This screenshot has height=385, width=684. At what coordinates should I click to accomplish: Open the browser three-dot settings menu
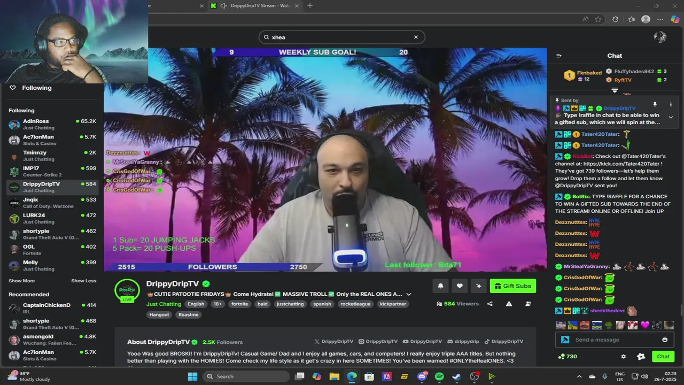[x=660, y=19]
